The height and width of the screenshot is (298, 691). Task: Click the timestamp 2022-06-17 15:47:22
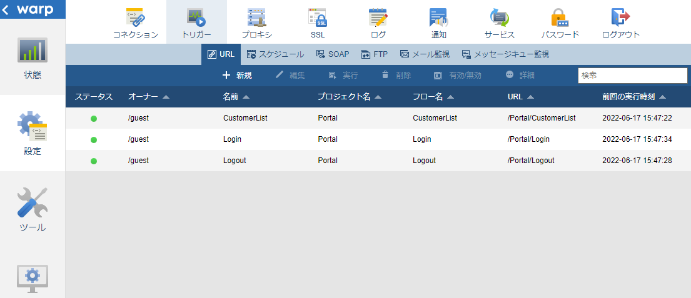[637, 118]
